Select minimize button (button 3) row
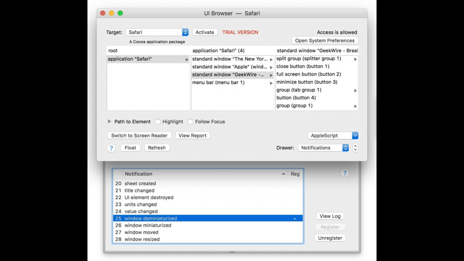Image resolution: width=464 pixels, height=261 pixels. pyautogui.click(x=317, y=82)
